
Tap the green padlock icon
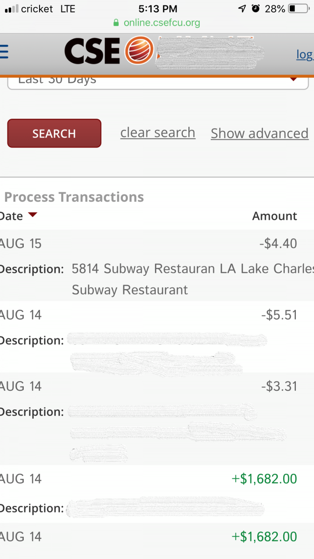tap(116, 23)
